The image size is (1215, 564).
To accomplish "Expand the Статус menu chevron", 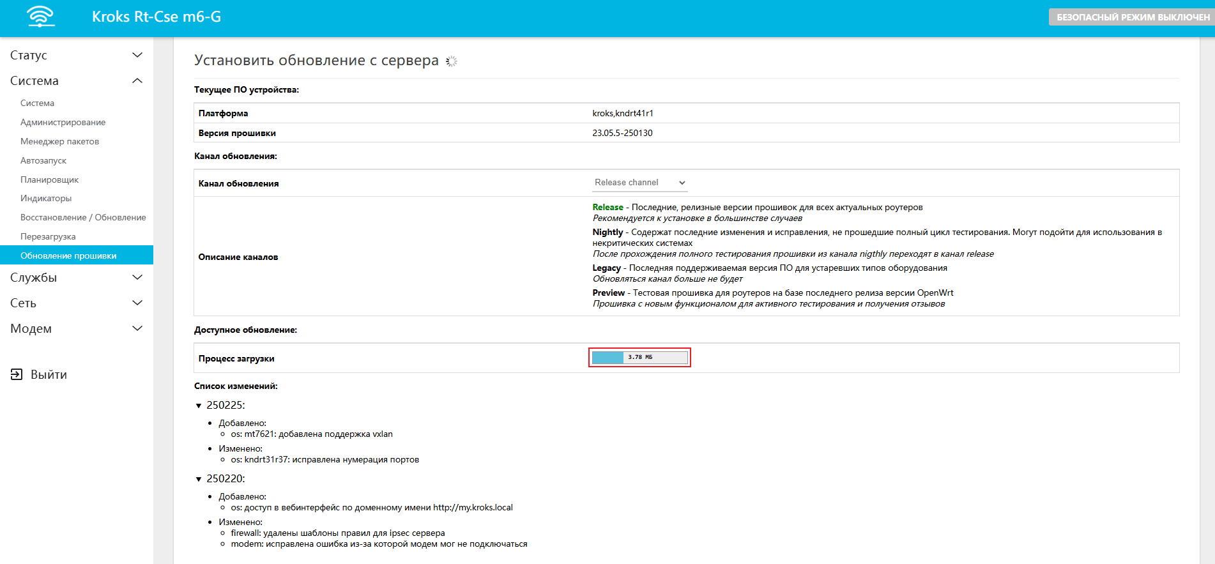I will (x=137, y=55).
